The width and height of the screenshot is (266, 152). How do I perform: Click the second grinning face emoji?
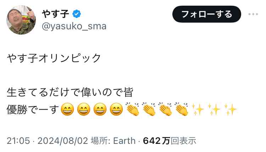point(83,110)
